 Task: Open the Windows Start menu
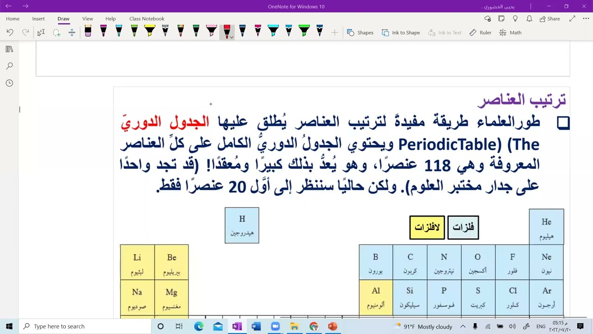(x=9, y=326)
